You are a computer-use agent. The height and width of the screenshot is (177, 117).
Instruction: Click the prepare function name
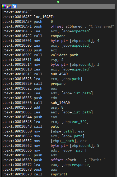pos(58,84)
